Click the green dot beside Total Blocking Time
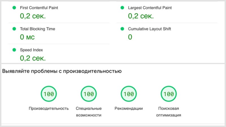Viewport: 226px width, 127px height. tap(14, 29)
